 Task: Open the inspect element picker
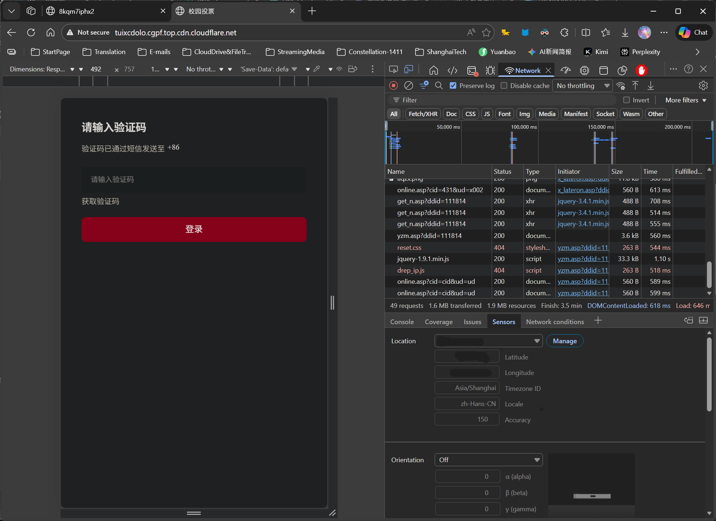click(394, 70)
